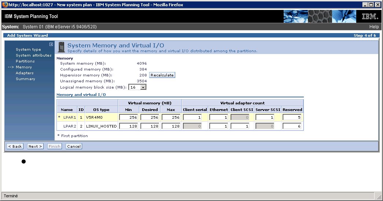Click the unassigned memory value 3504
The width and height of the screenshot is (383, 201).
point(142,81)
